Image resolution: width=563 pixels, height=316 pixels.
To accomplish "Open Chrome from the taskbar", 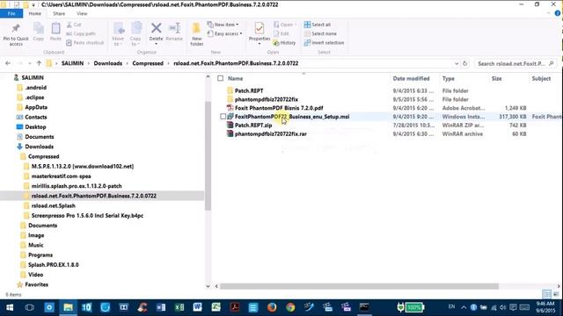I will point(290,307).
